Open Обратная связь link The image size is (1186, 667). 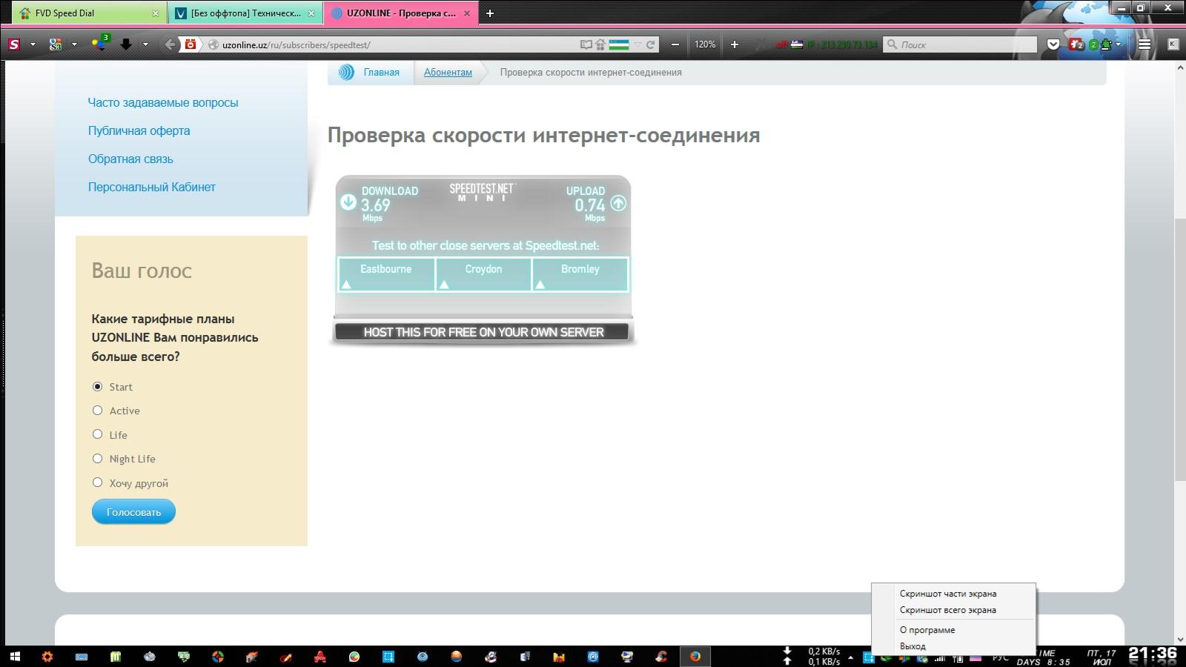[130, 159]
